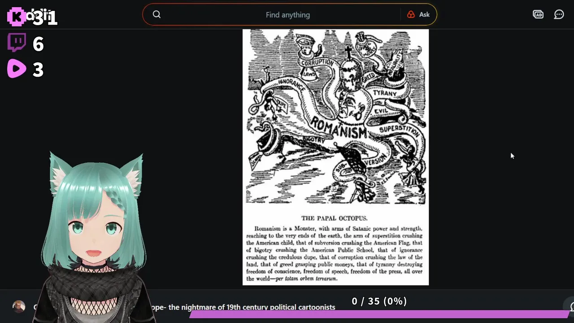Focus the Find anything search field
The image size is (574, 323).
pyautogui.click(x=287, y=15)
